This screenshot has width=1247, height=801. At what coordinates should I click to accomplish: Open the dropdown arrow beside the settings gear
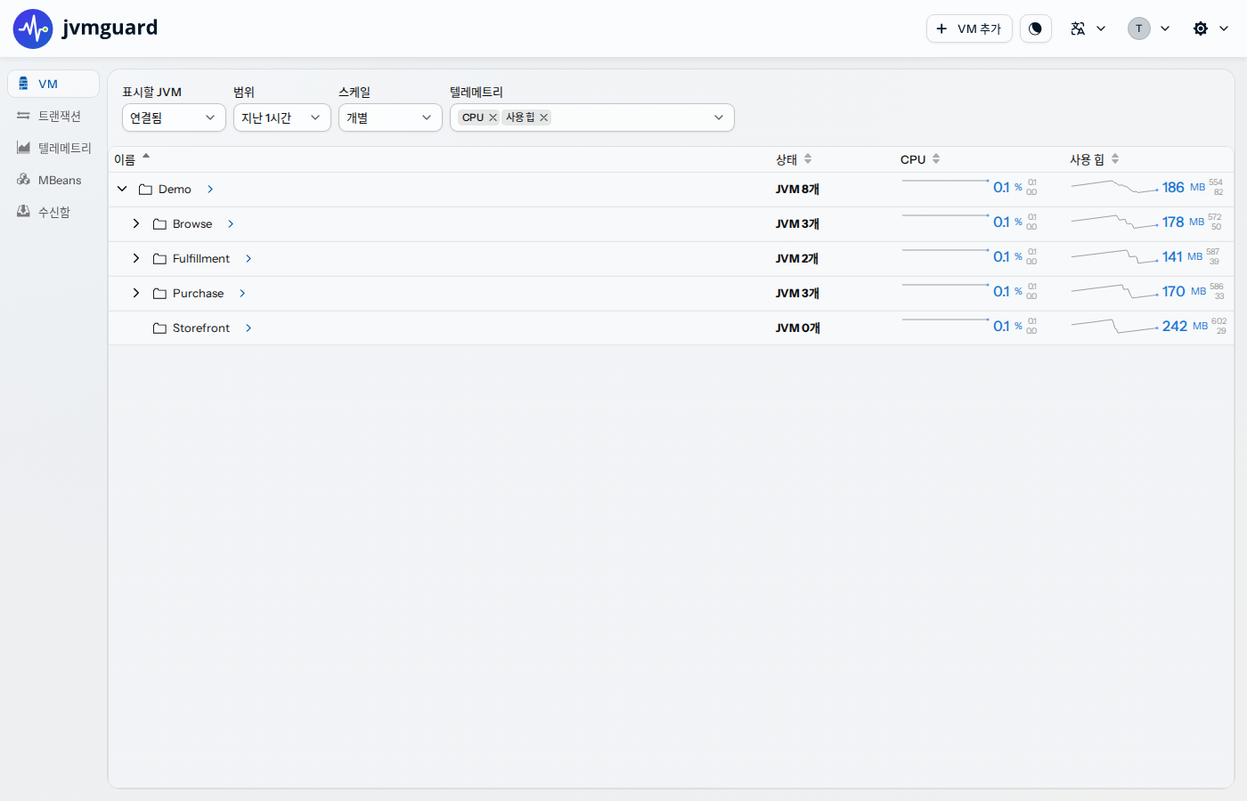1224,28
